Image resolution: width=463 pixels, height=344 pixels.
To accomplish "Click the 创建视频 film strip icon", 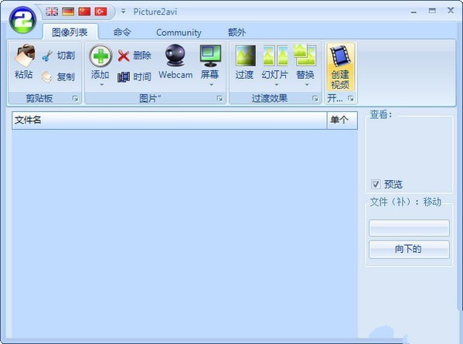I will (x=340, y=56).
